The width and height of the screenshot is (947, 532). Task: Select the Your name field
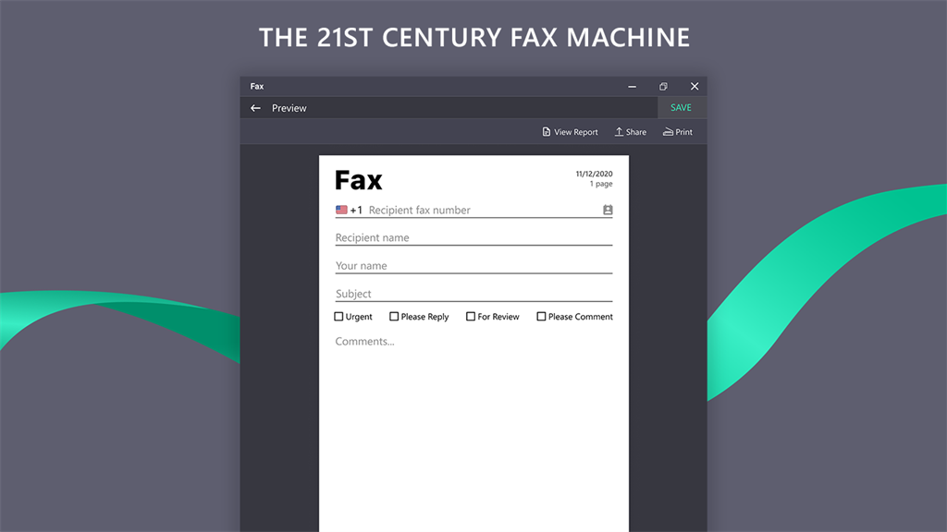click(x=473, y=266)
